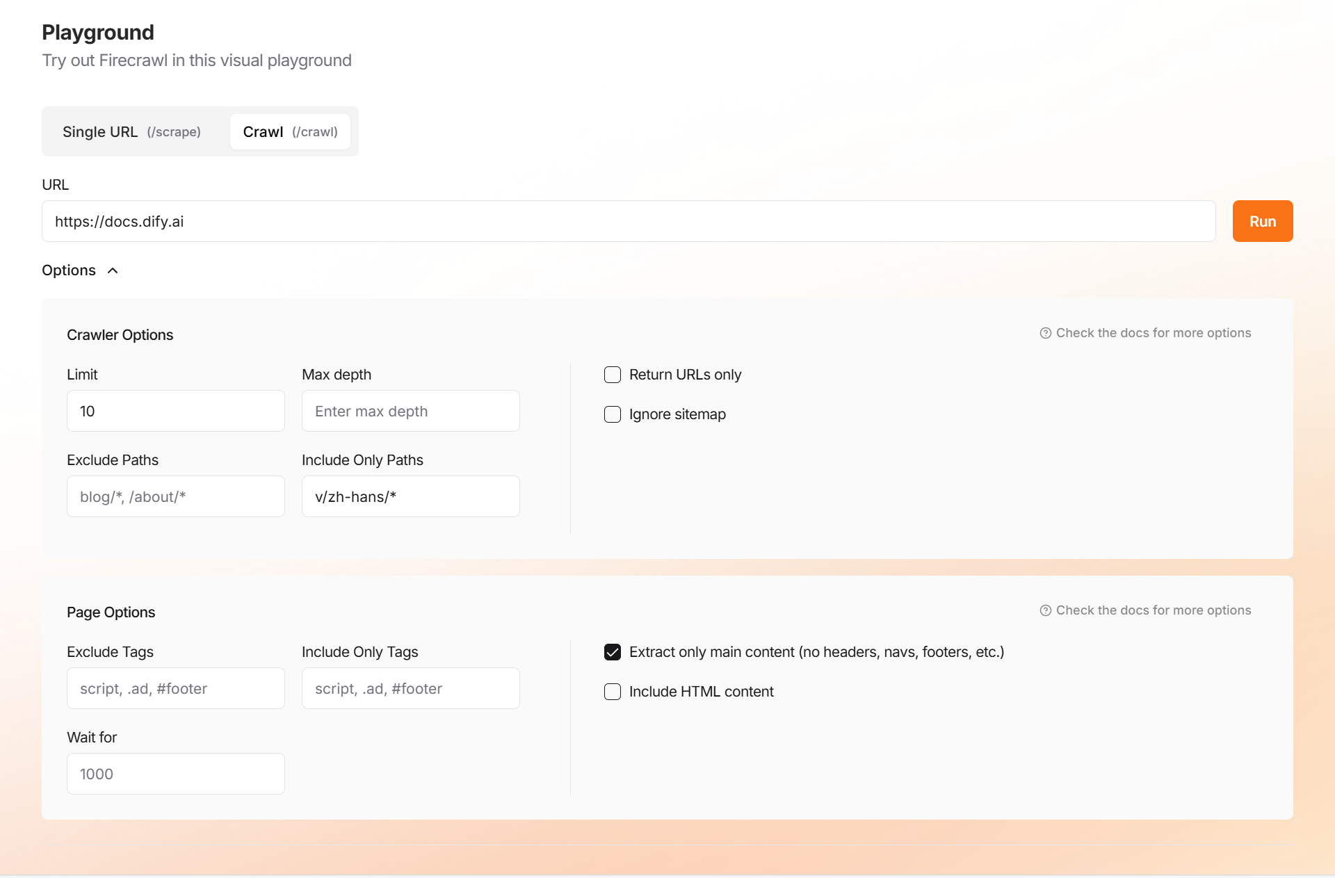Collapse the Options chevron
Image resolution: width=1335 pixels, height=878 pixels.
point(113,270)
